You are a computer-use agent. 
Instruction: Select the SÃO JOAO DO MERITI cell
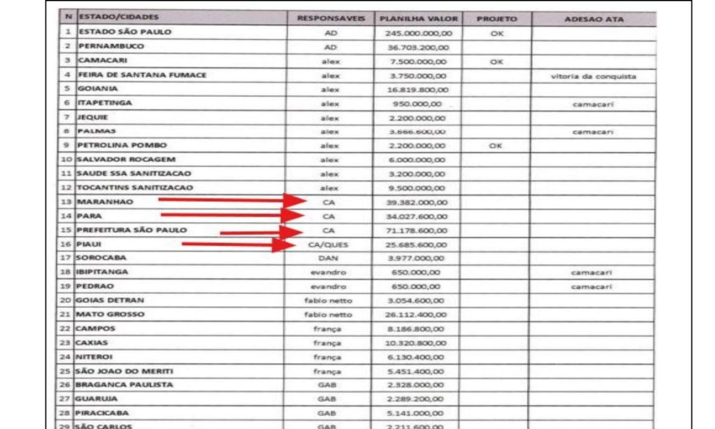click(x=125, y=371)
